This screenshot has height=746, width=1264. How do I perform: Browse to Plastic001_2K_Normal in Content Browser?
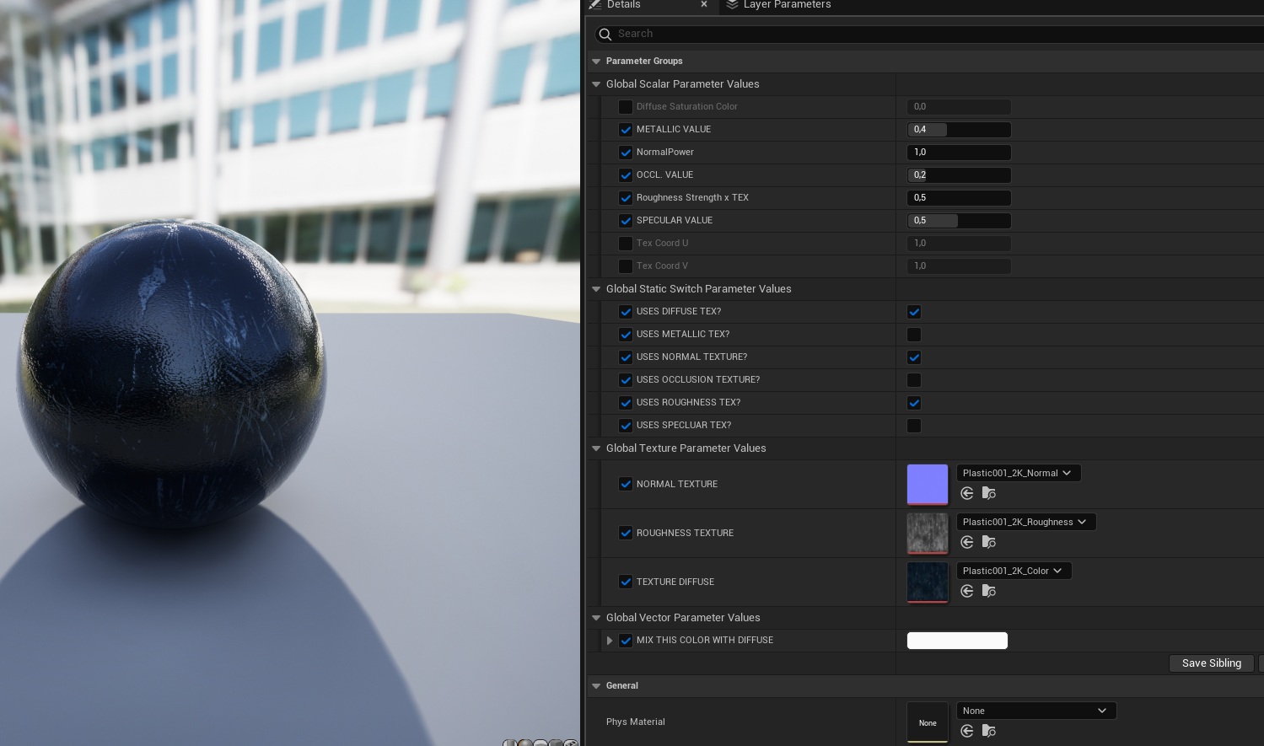tap(989, 493)
